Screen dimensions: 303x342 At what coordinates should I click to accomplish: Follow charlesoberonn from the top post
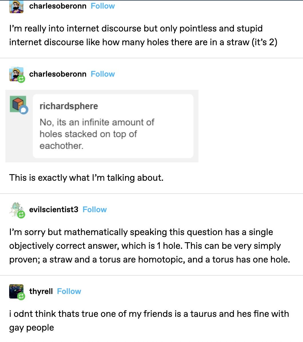[x=103, y=6]
